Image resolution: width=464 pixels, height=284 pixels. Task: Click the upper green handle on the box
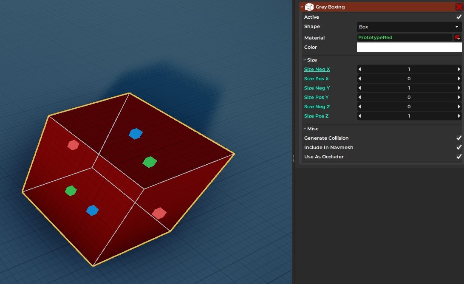[x=149, y=162]
